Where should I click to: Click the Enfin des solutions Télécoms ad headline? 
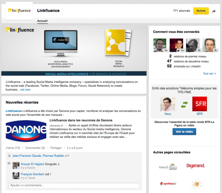click(x=184, y=90)
